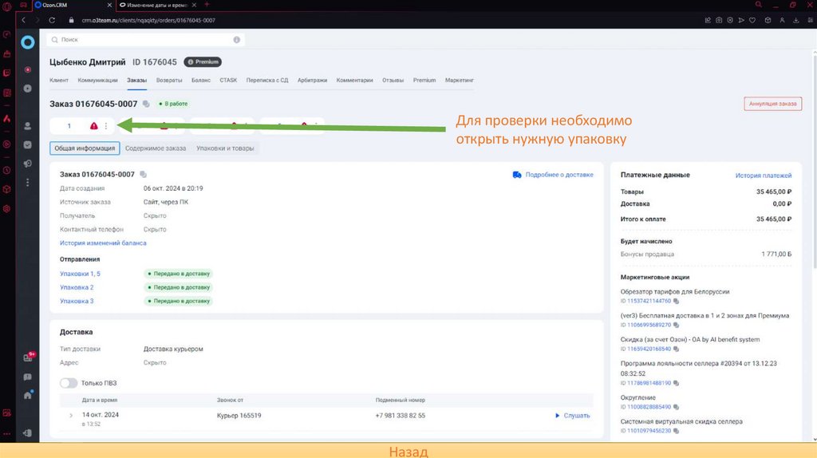Open the История изменений баланса link
The width and height of the screenshot is (817, 458).
103,243
